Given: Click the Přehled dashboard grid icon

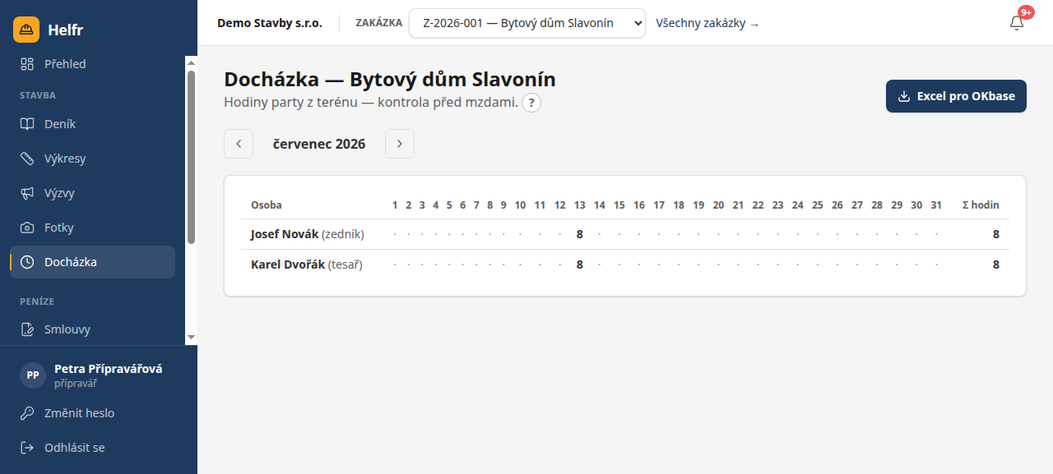Looking at the screenshot, I should click(27, 64).
